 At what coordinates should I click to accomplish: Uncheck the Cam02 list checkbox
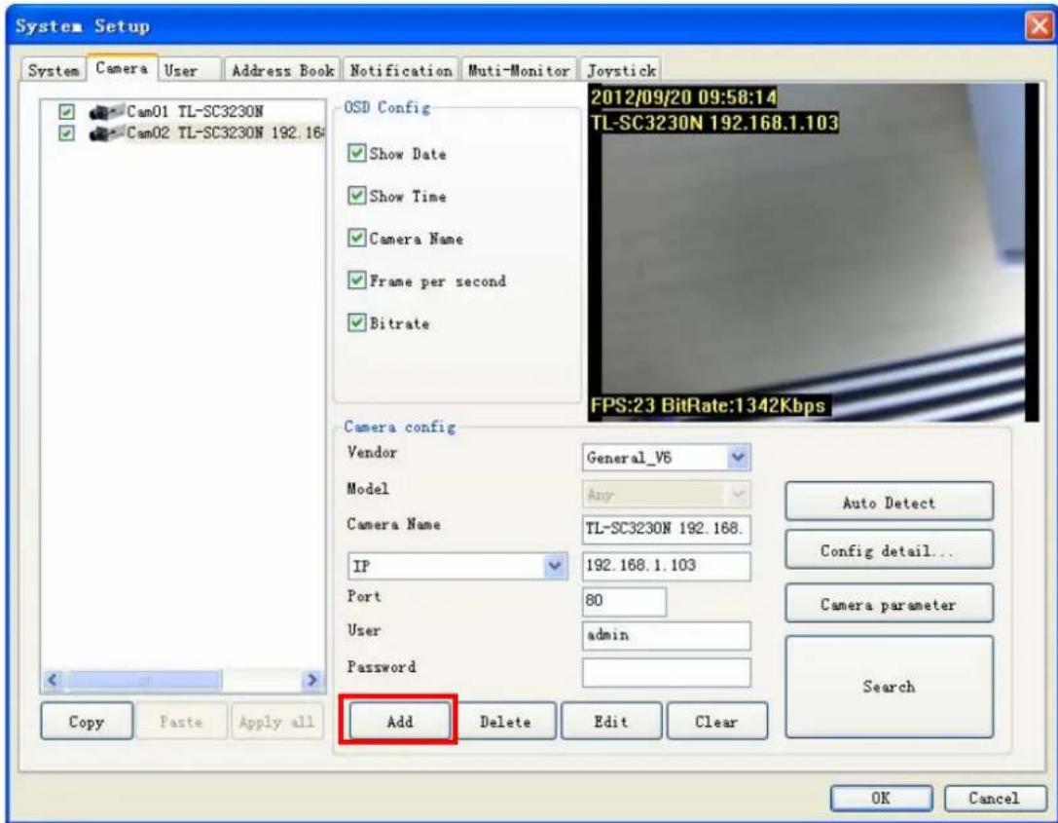point(66,133)
